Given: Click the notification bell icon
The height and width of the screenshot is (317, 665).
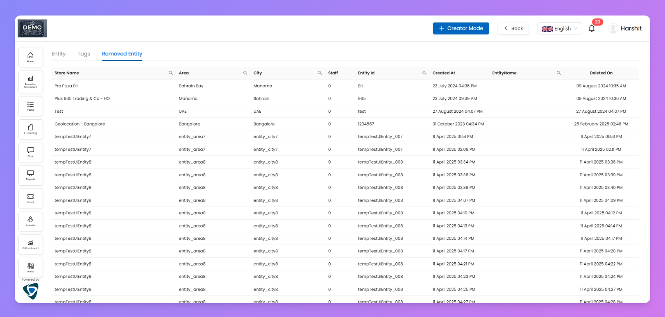Looking at the screenshot, I should tap(591, 28).
